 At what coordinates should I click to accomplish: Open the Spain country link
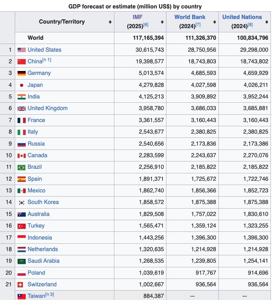point(34,179)
